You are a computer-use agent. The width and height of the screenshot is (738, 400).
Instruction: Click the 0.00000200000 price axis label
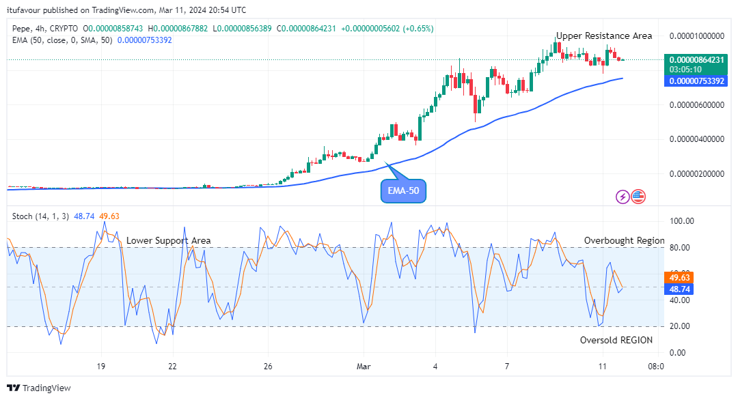(696, 174)
